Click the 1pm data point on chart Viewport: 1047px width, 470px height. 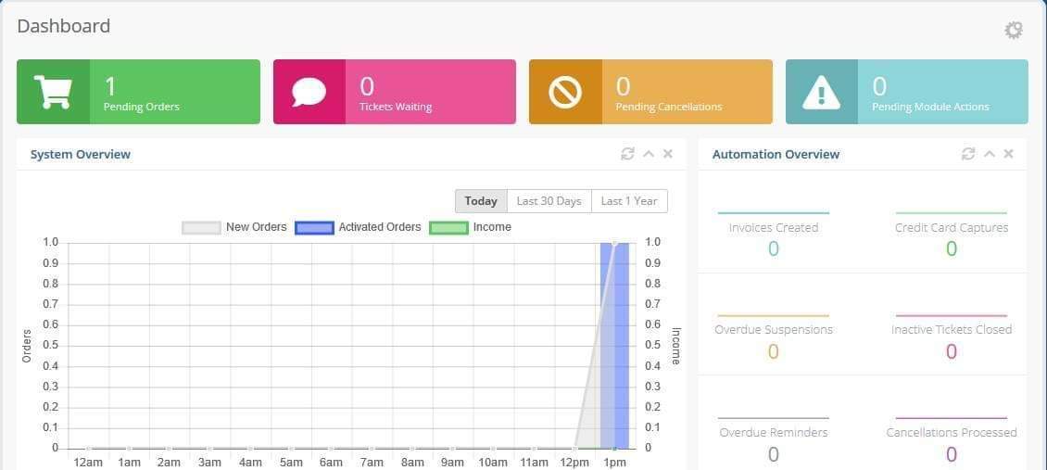[614, 243]
